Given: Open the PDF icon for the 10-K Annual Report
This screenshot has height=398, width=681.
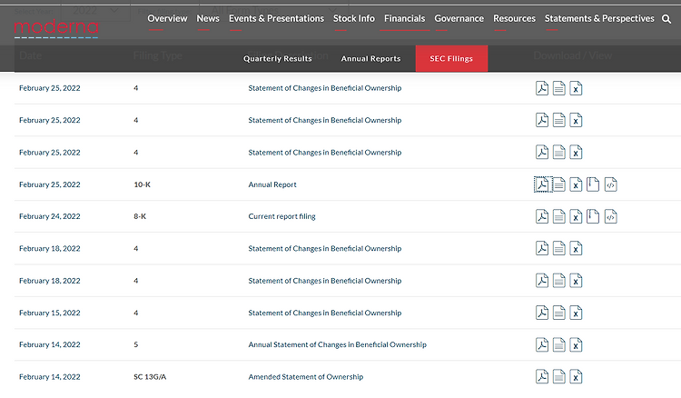Looking at the screenshot, I should [x=542, y=184].
